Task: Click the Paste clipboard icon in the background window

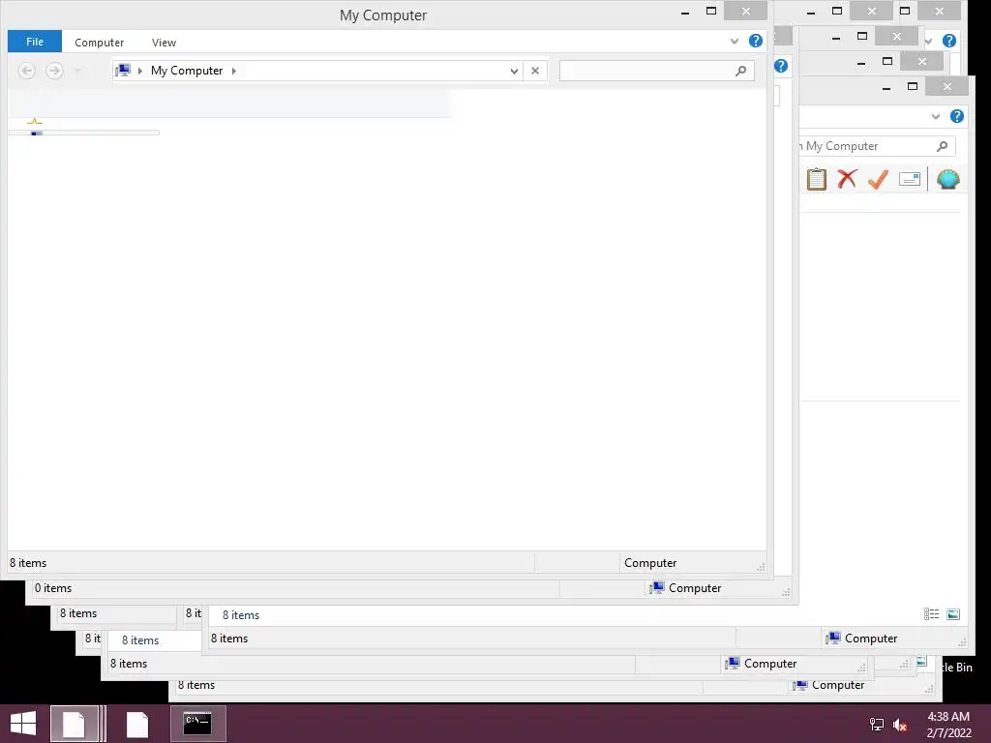Action: (816, 179)
